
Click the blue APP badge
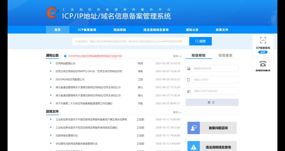263,52
